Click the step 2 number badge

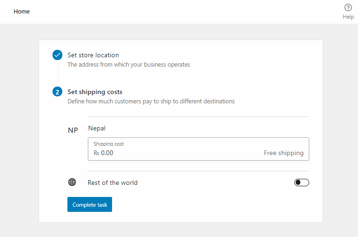pos(57,92)
